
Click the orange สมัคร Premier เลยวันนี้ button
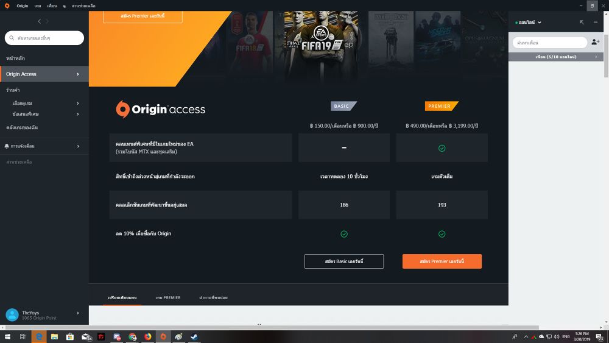[x=442, y=261]
